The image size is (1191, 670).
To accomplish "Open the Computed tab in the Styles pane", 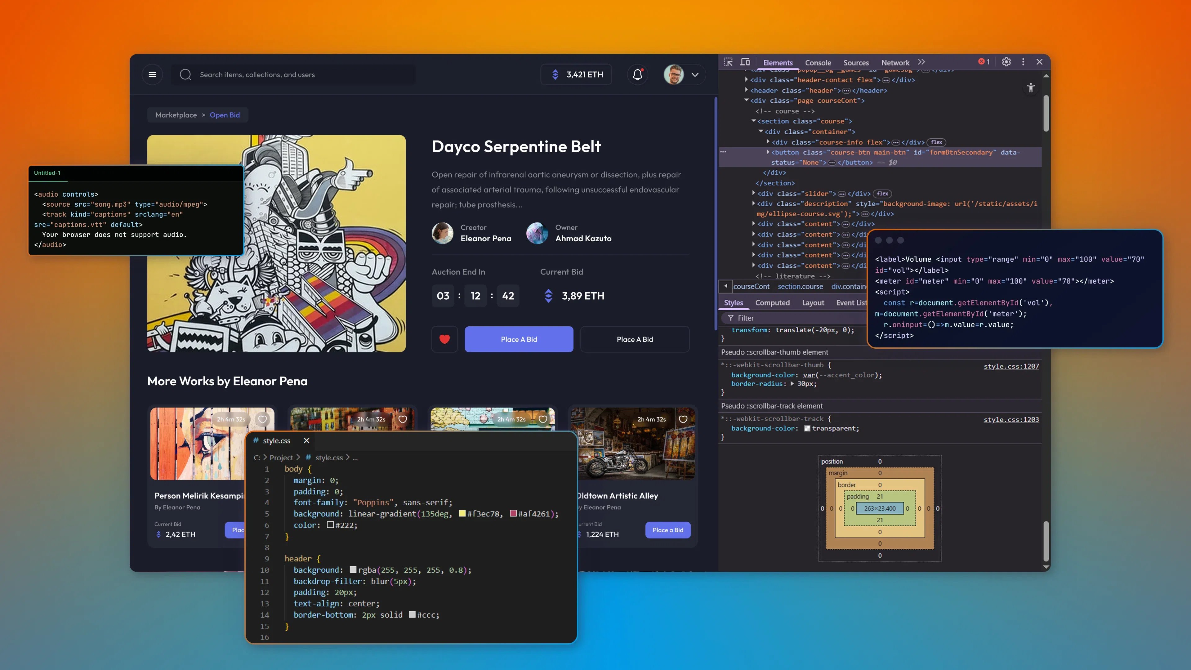I will pos(773,303).
